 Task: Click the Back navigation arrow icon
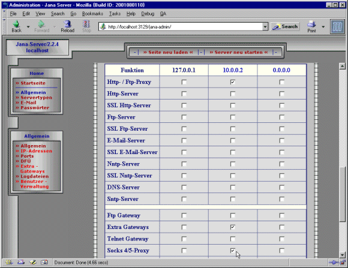(x=16, y=24)
